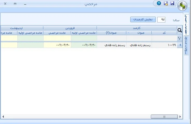The image size is (191, 124).
Task: Click the empty اردیبهشت initial leave cell
Action: pos(30,45)
